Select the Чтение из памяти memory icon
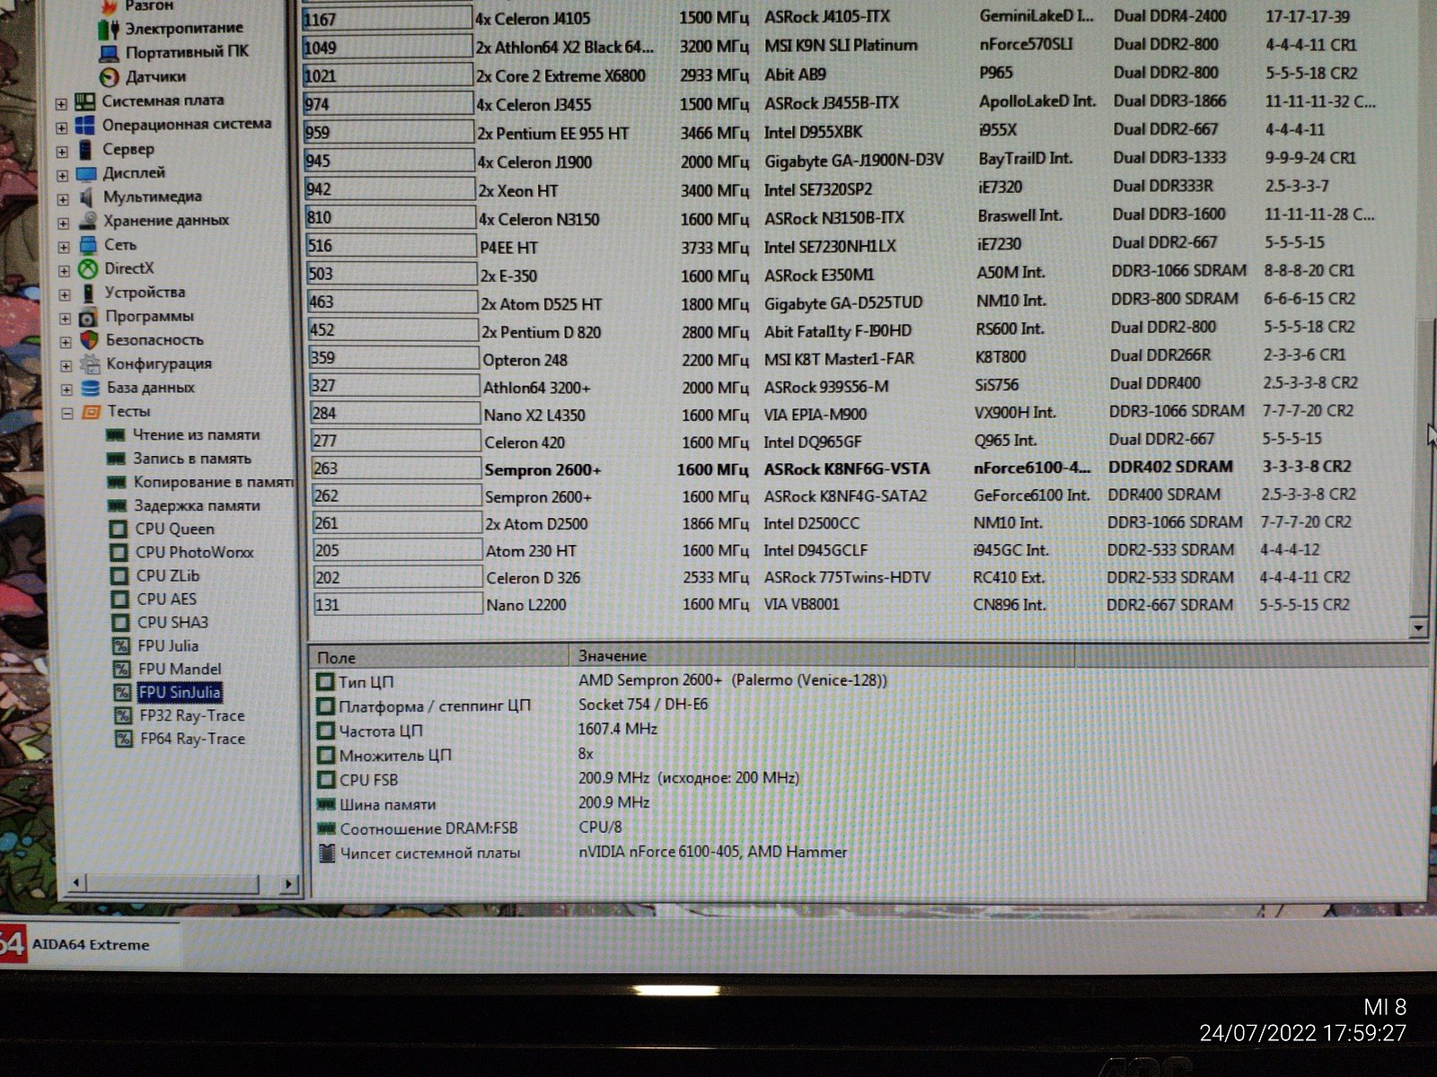 point(116,435)
